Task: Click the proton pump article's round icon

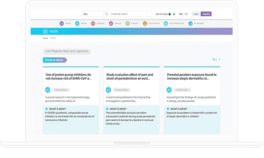Action: (48, 90)
